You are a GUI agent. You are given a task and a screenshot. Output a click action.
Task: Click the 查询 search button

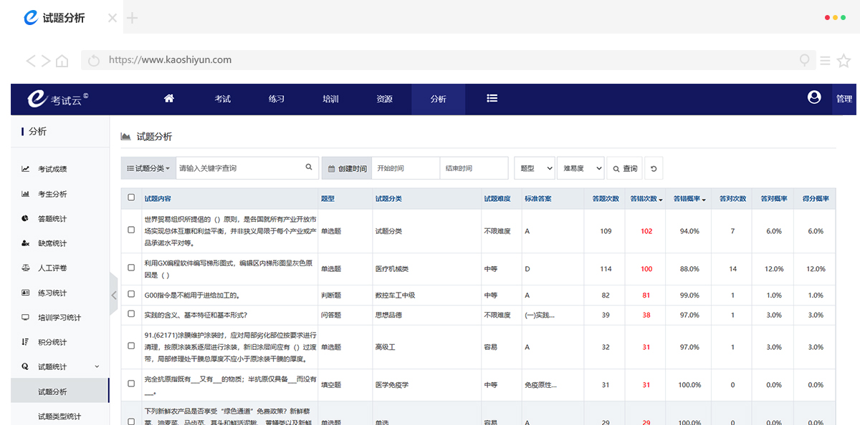click(x=624, y=168)
